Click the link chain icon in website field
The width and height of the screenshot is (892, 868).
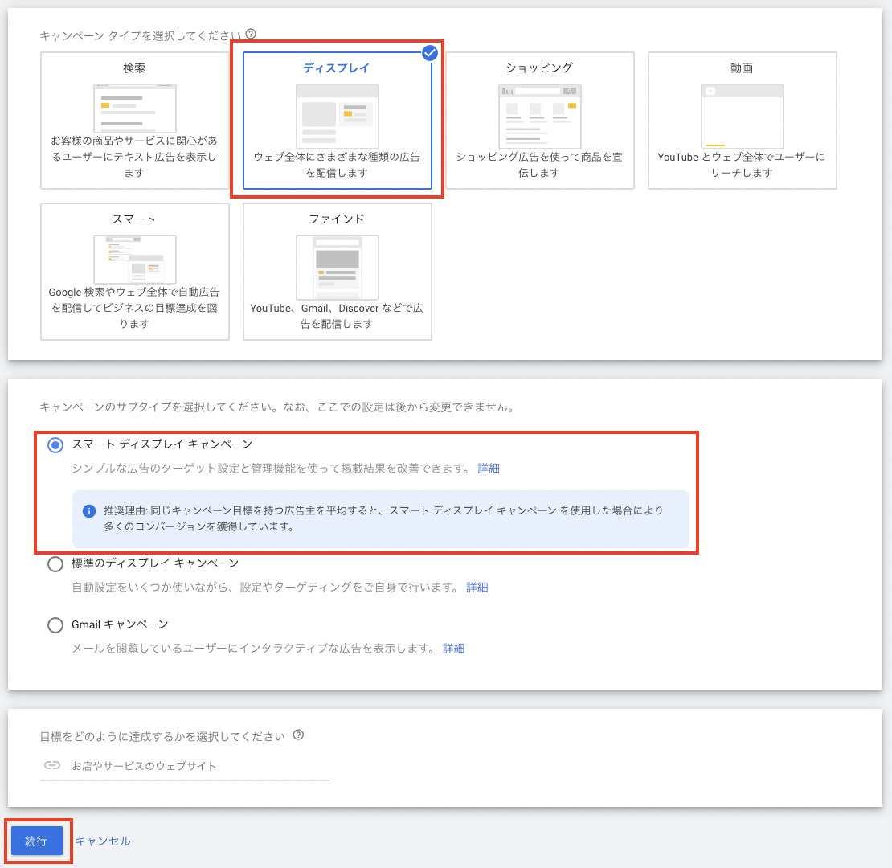[51, 766]
